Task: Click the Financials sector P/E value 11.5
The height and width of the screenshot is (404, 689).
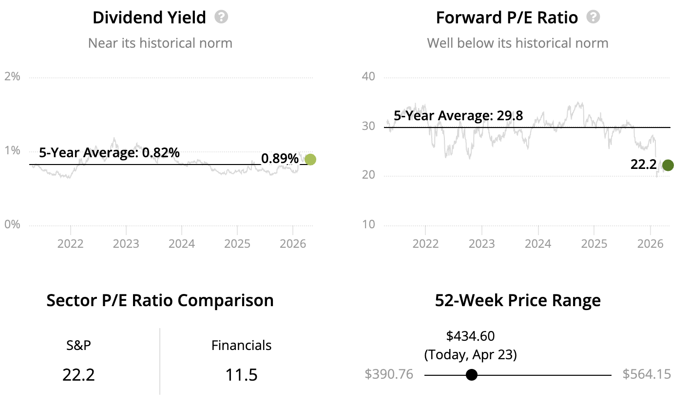Action: (241, 375)
